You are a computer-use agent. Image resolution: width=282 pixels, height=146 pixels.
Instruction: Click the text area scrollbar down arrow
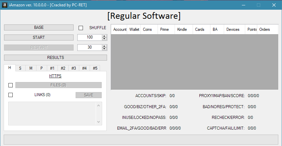tap(98, 122)
